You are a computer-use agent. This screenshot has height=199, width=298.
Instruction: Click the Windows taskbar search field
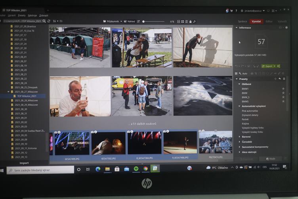[40, 170]
